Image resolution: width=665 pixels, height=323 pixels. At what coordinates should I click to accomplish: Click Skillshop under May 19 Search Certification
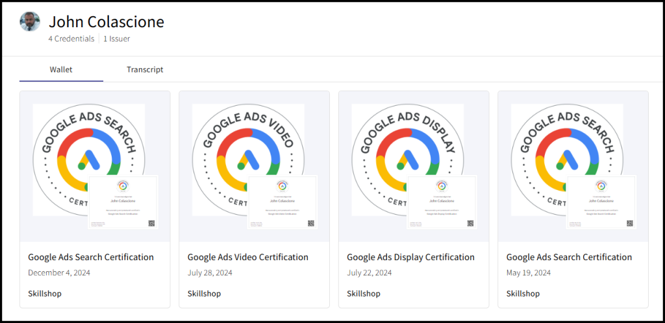pyautogui.click(x=523, y=293)
